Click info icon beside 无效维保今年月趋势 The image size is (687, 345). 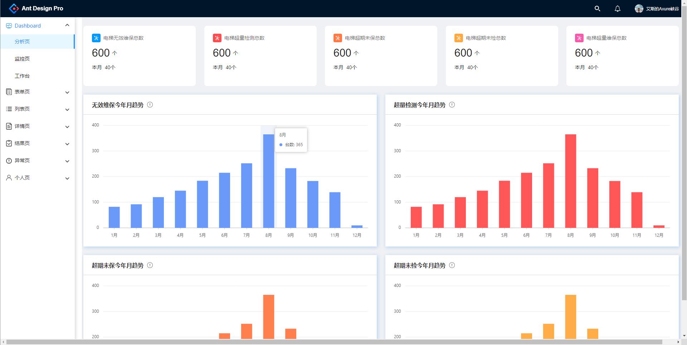150,105
